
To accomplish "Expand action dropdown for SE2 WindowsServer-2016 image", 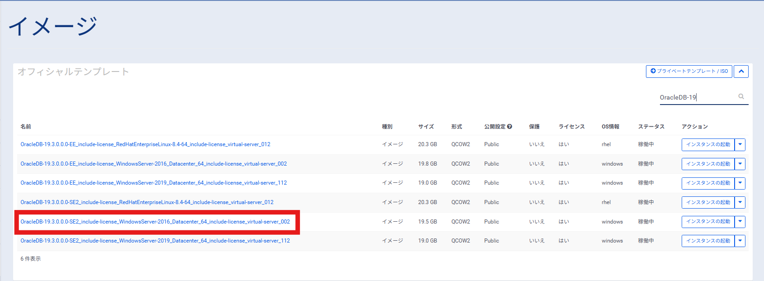I will tap(740, 222).
